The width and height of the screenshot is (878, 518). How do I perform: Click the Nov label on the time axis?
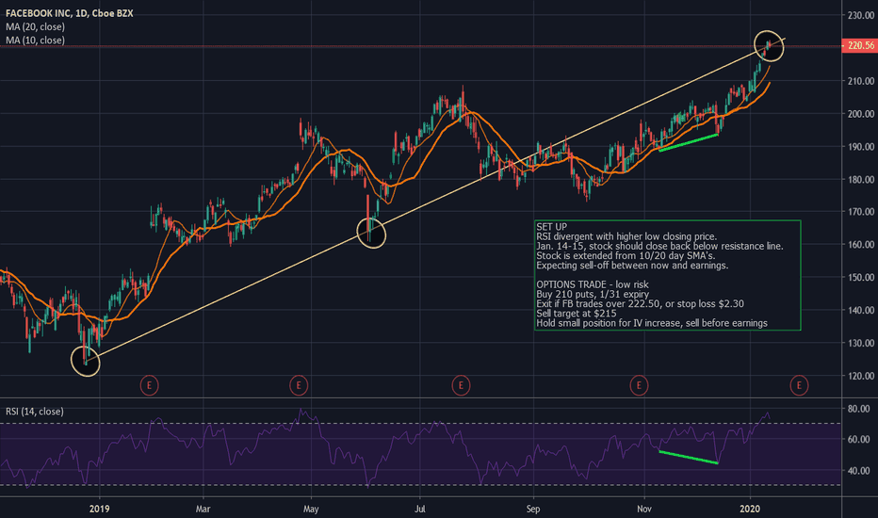tap(644, 509)
